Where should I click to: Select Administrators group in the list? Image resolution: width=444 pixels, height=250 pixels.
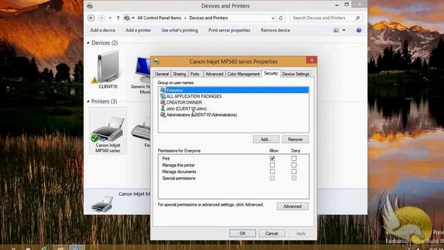(x=198, y=115)
